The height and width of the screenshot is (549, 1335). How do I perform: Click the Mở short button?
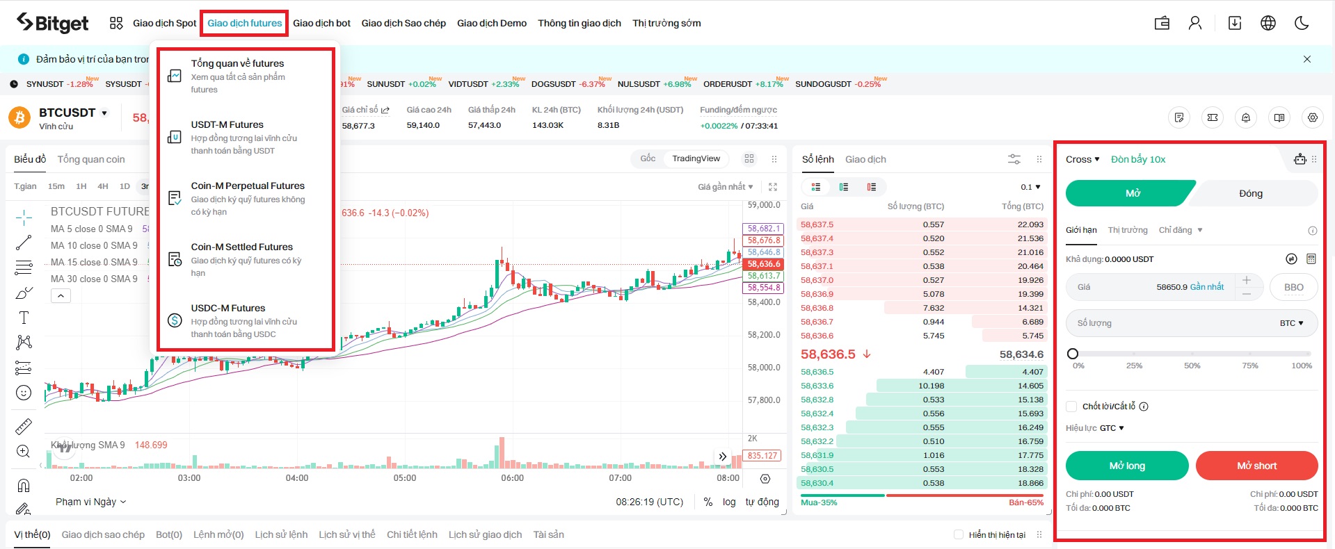pyautogui.click(x=1256, y=466)
